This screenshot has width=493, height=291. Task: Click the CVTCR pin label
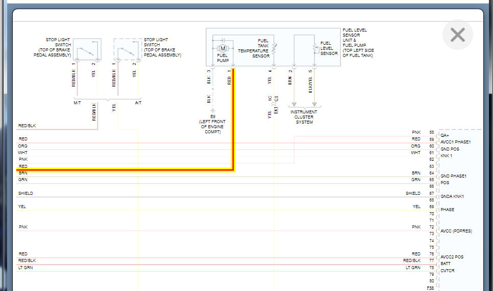pos(447,271)
